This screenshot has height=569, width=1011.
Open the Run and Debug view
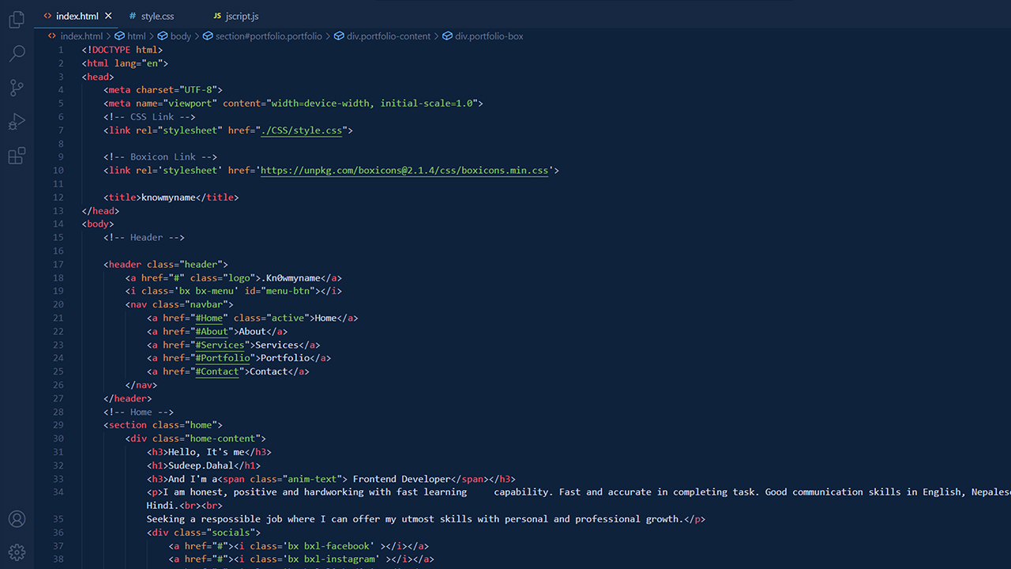(17, 122)
